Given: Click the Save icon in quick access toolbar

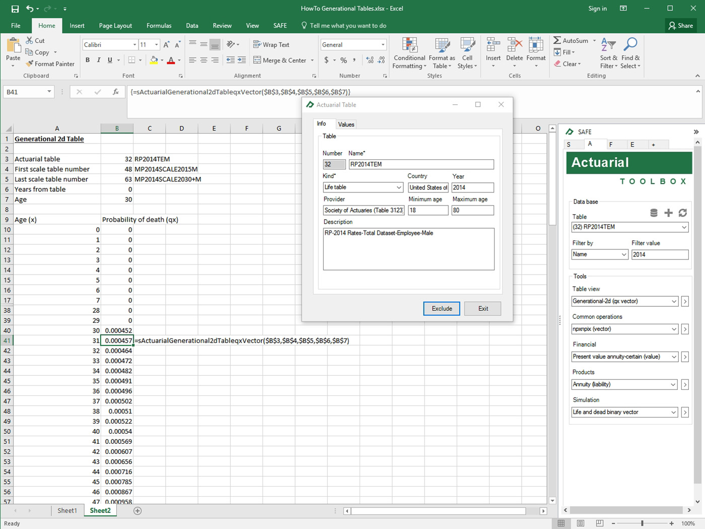Looking at the screenshot, I should click(x=15, y=9).
